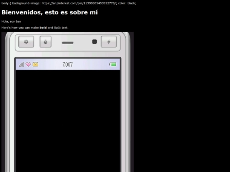Click the gear settings button on phone
Viewport: 230px width, 172px height.
(26, 42)
